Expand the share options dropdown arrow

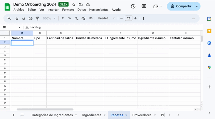197,6
